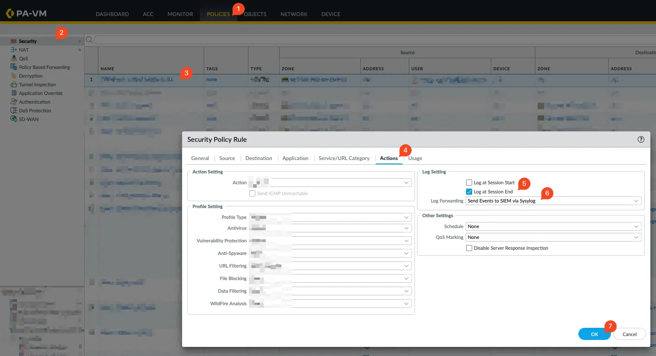Screen dimensions: 656x356
Task: Select the NAT policy icon
Action: 14,50
